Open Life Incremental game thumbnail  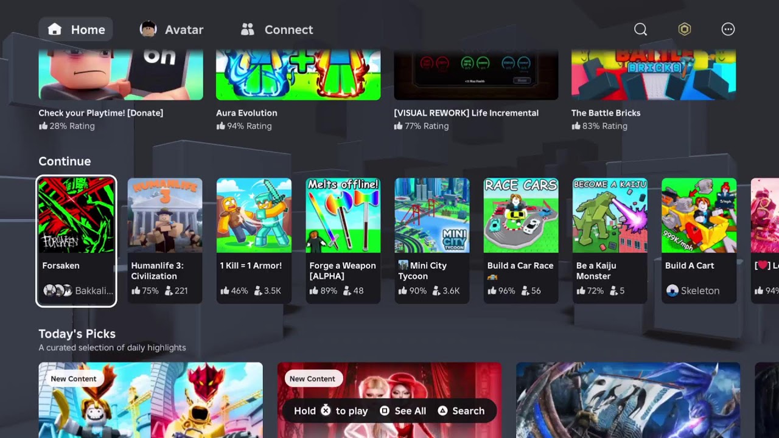pyautogui.click(x=476, y=75)
